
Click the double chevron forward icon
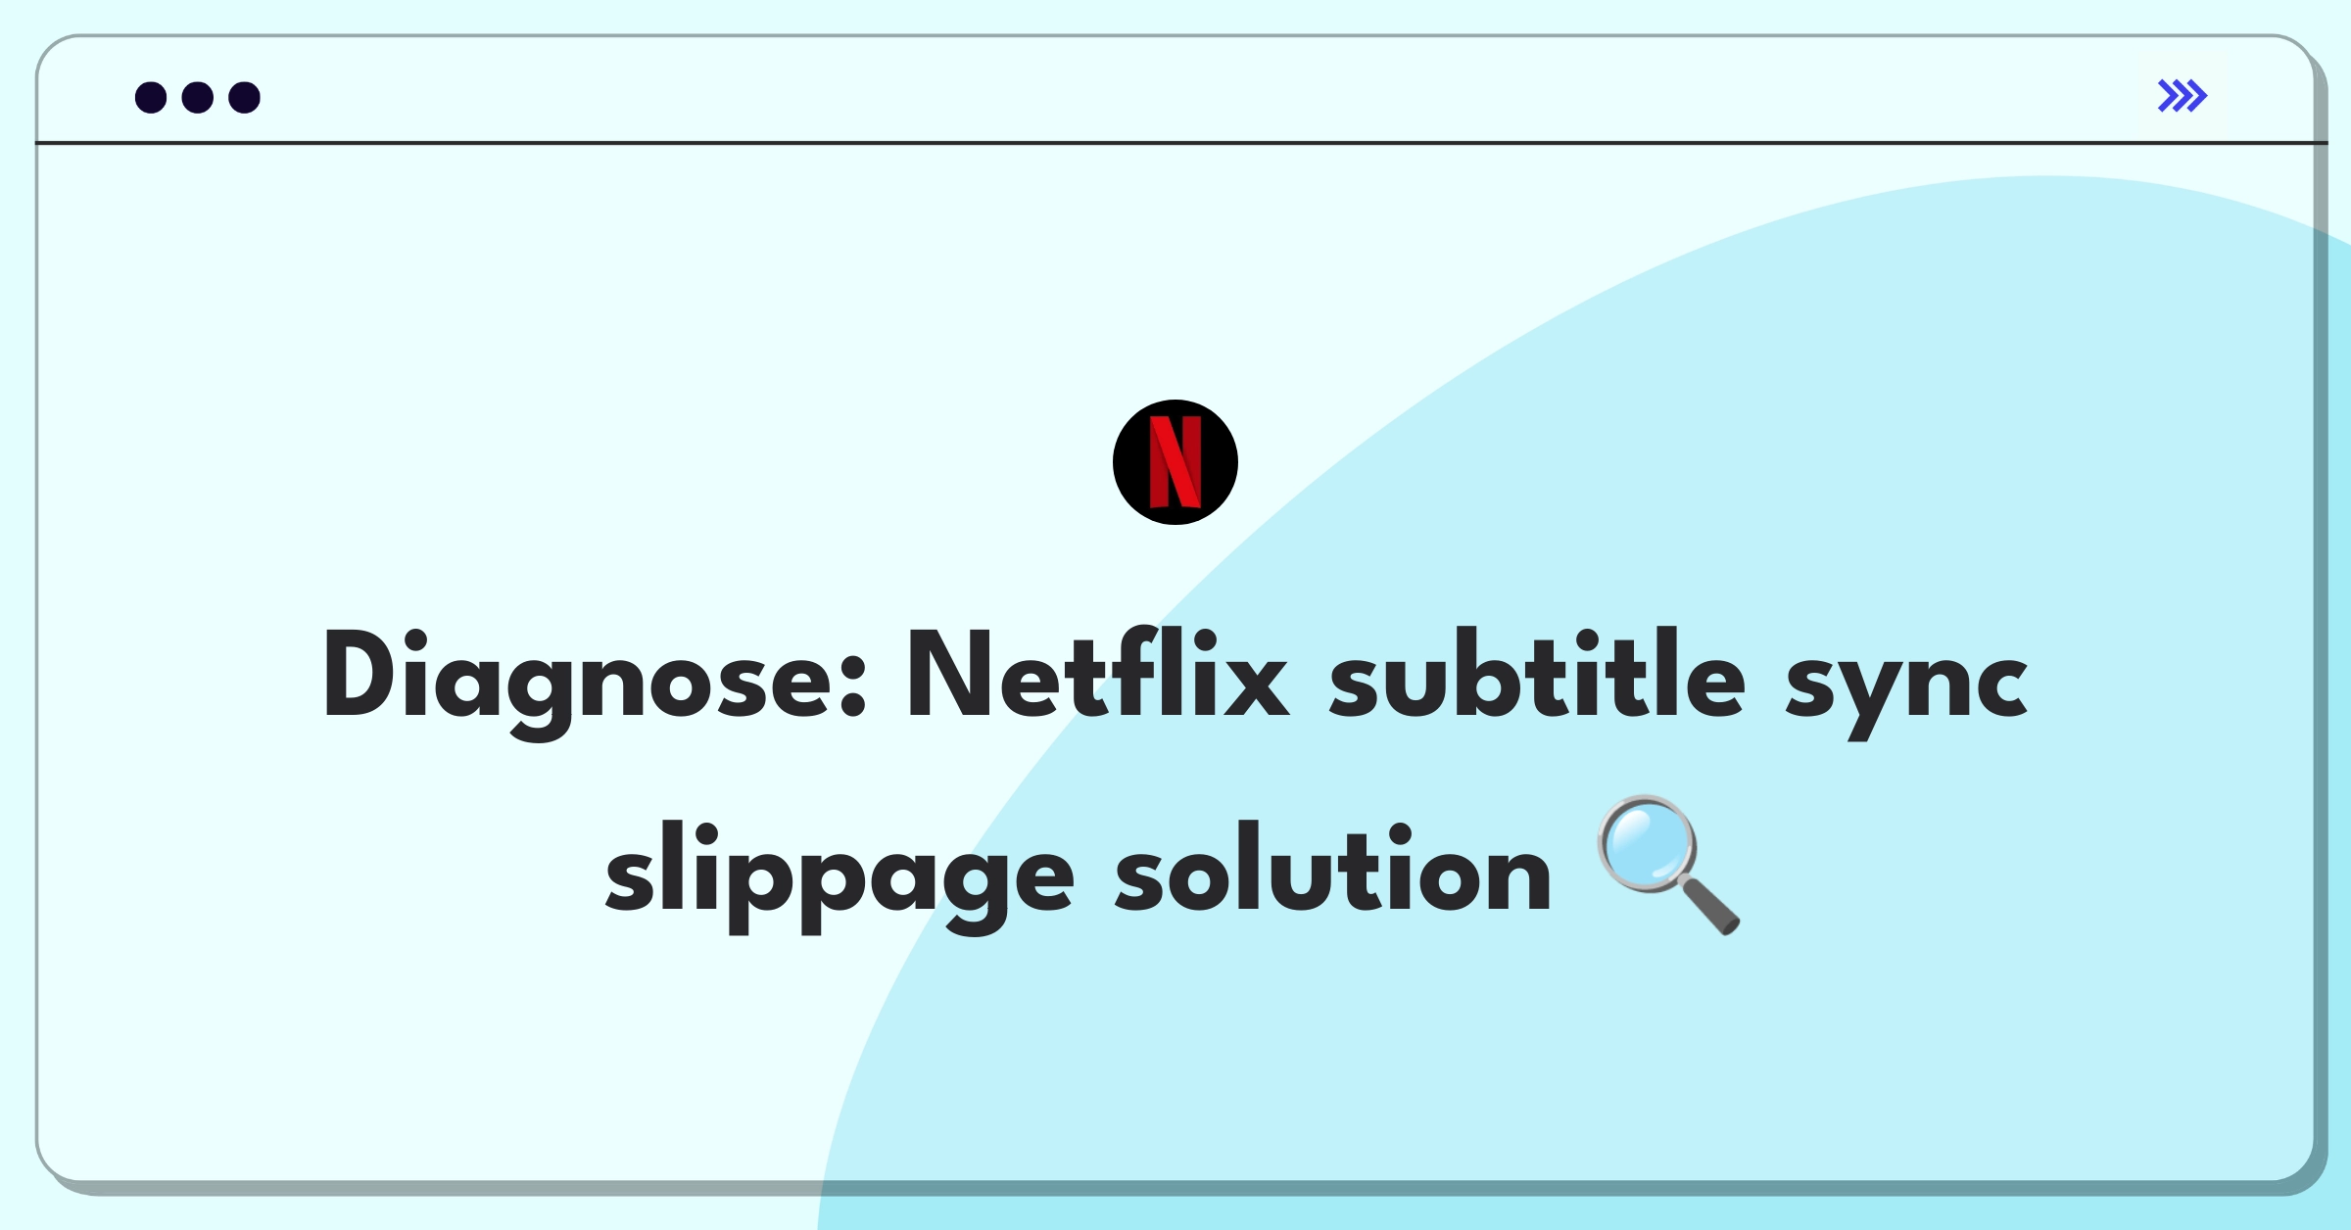click(2182, 98)
